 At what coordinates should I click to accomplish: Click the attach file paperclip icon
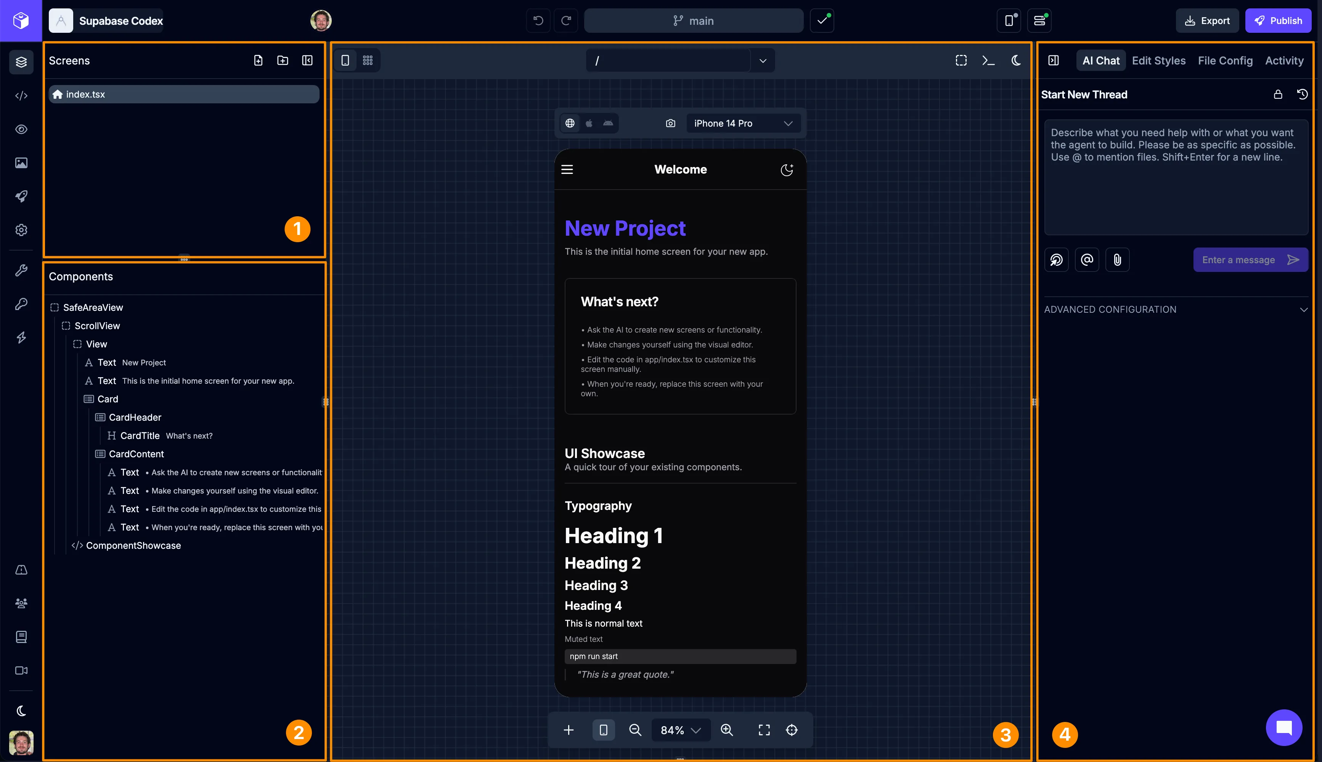click(1117, 260)
